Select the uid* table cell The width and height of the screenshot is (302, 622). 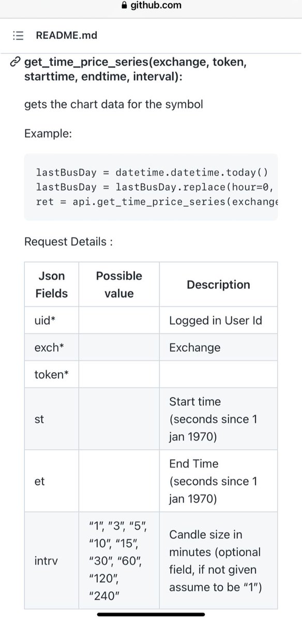pos(51,320)
